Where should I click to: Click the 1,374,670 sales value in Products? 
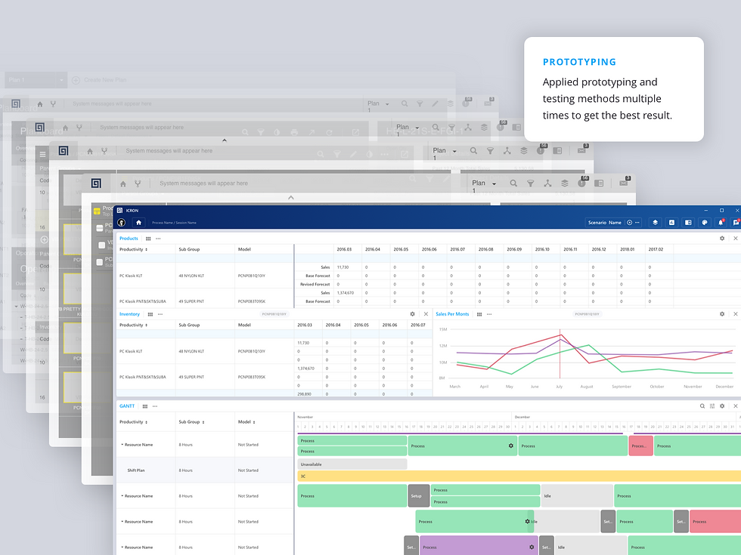(x=346, y=293)
